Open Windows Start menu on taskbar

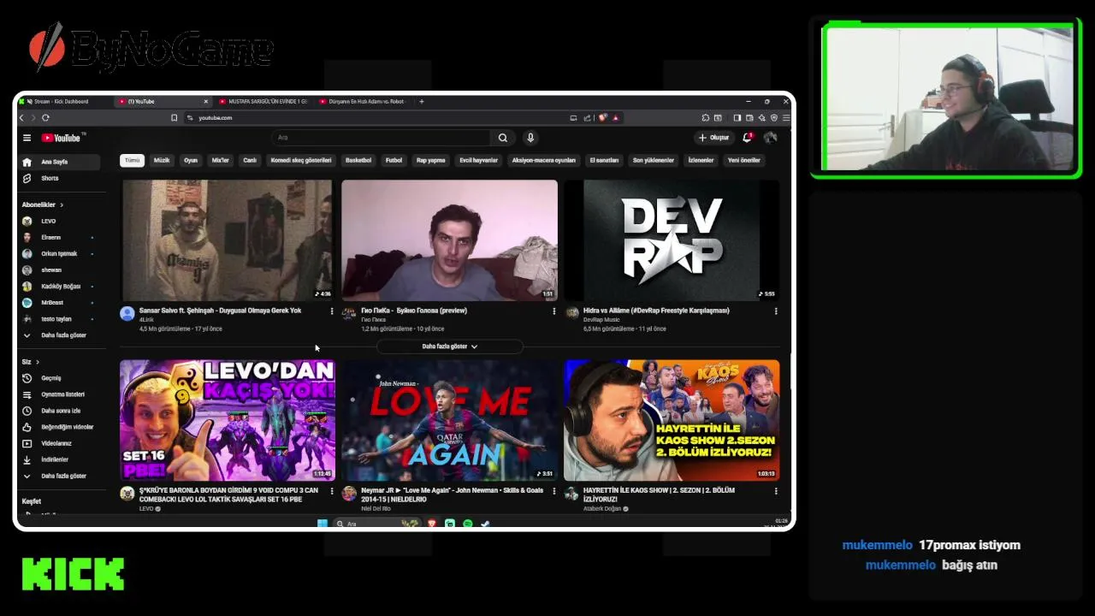[x=323, y=524]
